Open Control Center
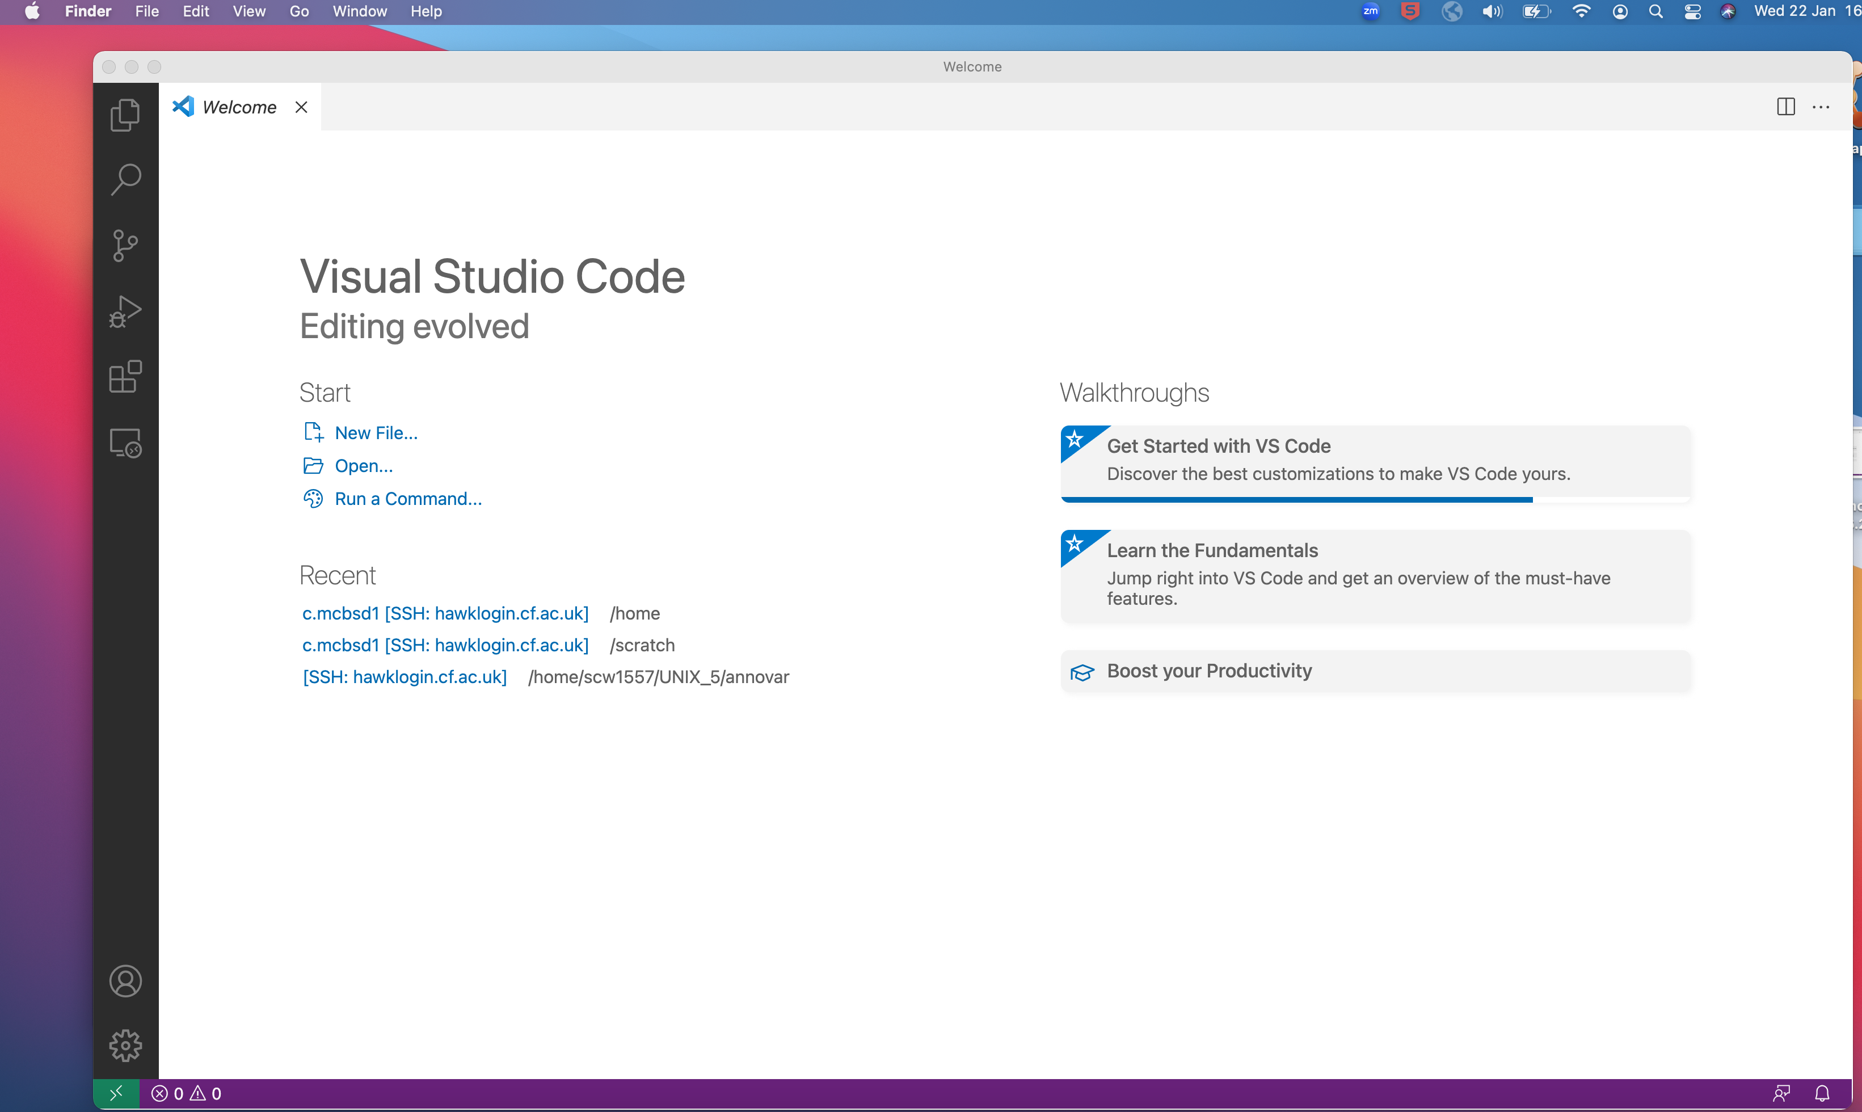Viewport: 1862px width, 1112px height. tap(1692, 11)
